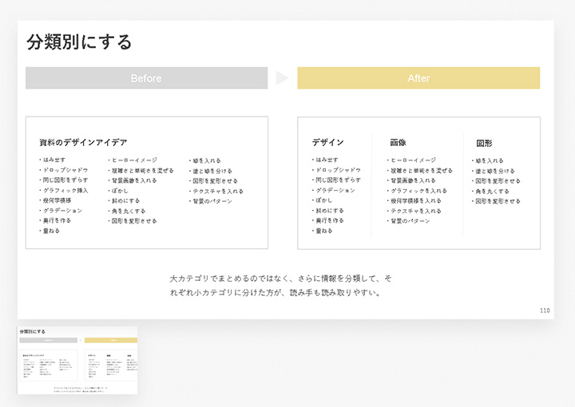Click グラデーション in the Before box
The width and height of the screenshot is (575, 407).
pyautogui.click(x=63, y=211)
